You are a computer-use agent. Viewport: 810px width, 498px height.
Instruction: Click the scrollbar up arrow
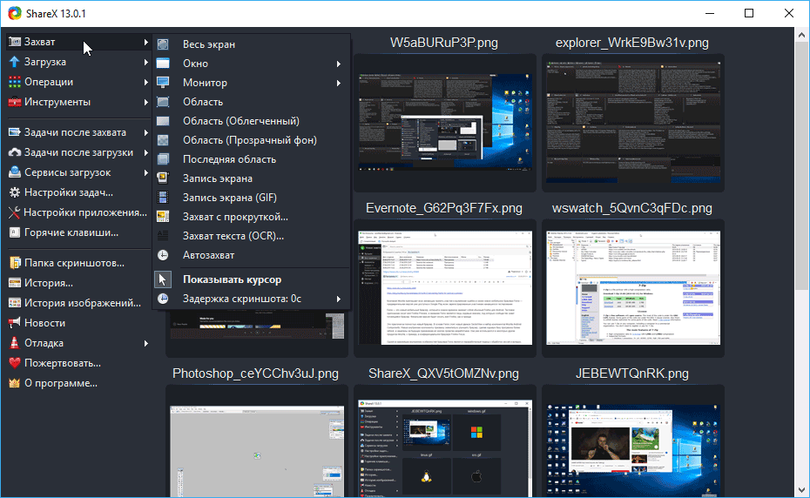[x=802, y=35]
